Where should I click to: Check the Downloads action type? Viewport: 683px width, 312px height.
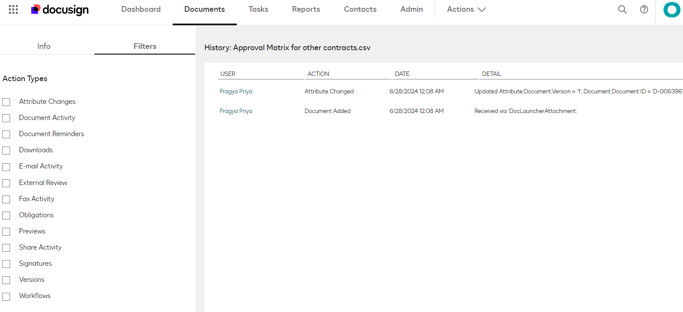(6, 150)
